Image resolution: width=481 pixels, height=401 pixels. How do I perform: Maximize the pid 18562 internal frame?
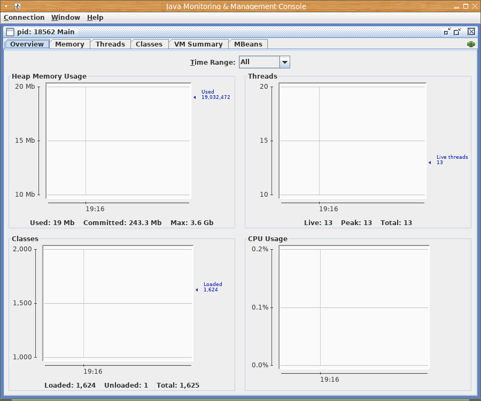point(457,32)
